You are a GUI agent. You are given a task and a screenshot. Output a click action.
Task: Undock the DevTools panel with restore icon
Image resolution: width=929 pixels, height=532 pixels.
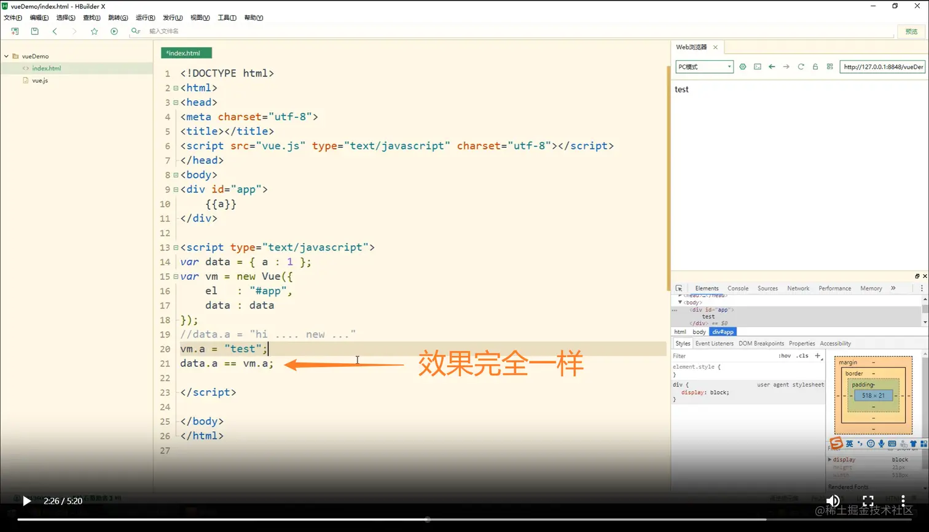(x=917, y=276)
